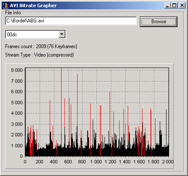Click the File Info group label
The height and width of the screenshot is (176, 188).
pyautogui.click(x=13, y=13)
